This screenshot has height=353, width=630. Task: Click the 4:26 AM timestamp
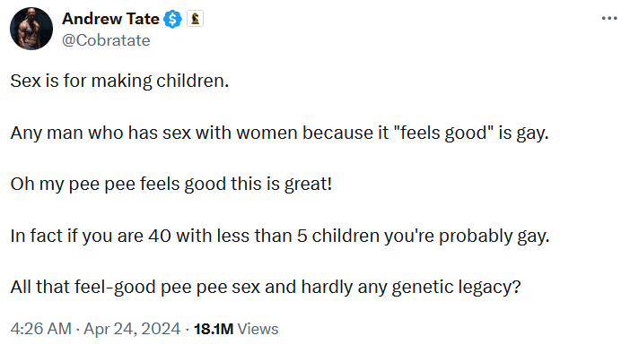[41, 329]
